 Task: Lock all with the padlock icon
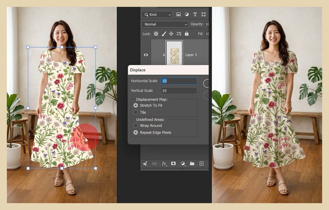pyautogui.click(x=186, y=34)
